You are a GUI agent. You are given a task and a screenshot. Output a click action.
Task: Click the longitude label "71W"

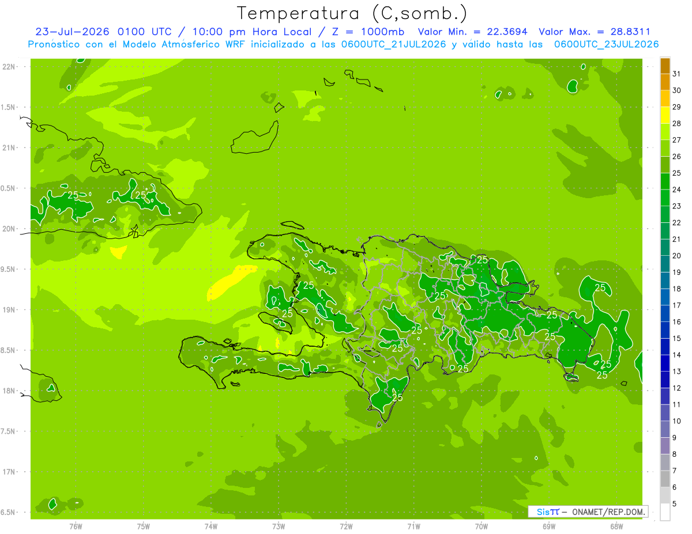click(413, 526)
